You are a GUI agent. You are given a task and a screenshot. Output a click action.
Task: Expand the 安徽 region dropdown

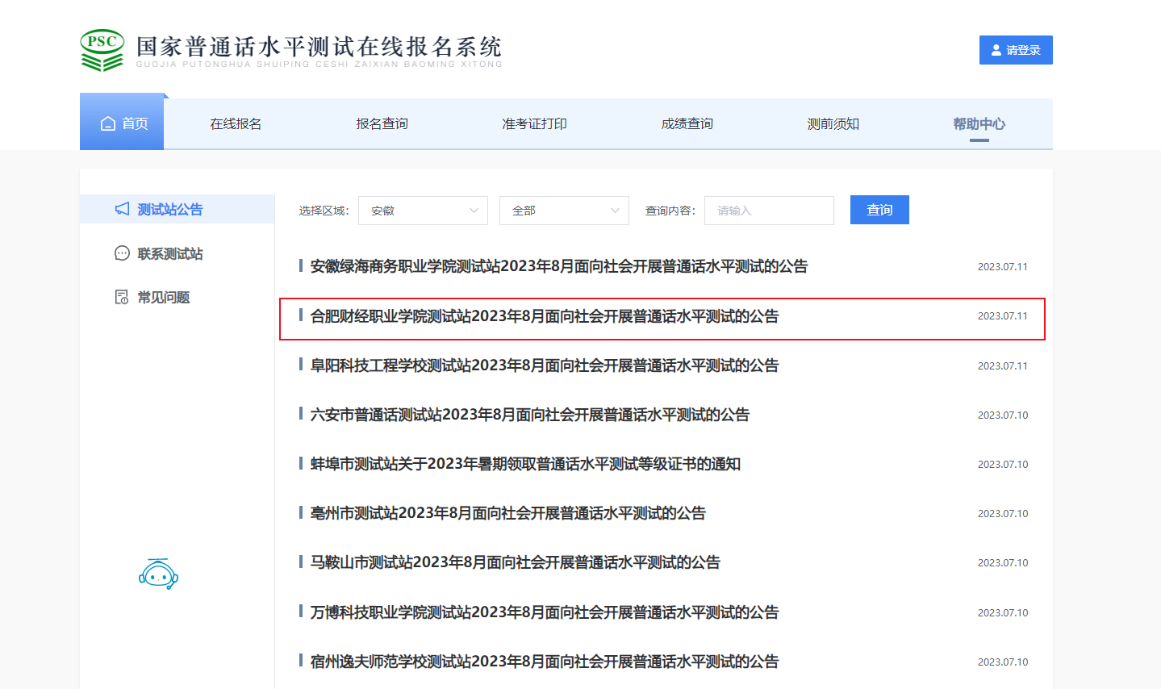coord(423,211)
